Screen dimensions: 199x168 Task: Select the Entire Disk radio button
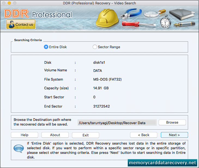tap(46, 47)
